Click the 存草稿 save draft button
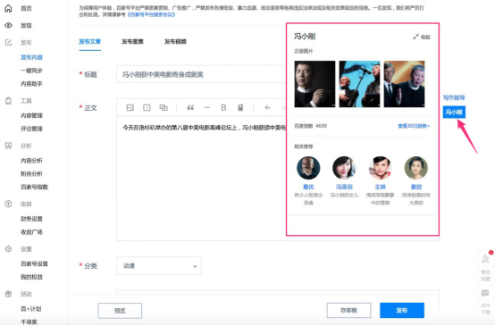 coord(348,311)
